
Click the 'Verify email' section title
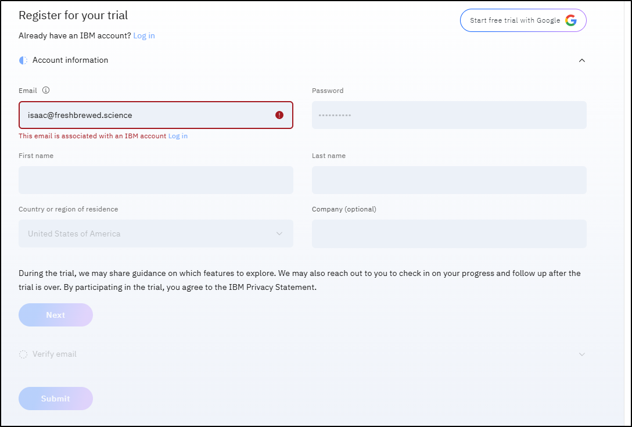click(x=55, y=354)
